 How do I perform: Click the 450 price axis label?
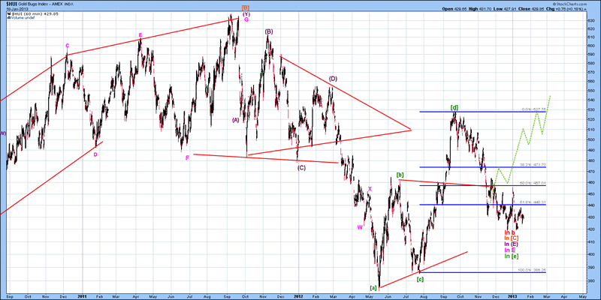pyautogui.click(x=590, y=193)
